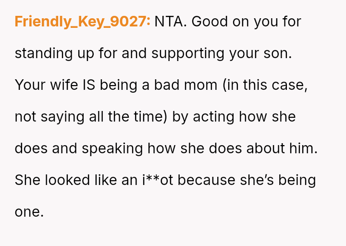Click the final word "one."
Viewport: 346px width, 246px height.
click(x=29, y=212)
